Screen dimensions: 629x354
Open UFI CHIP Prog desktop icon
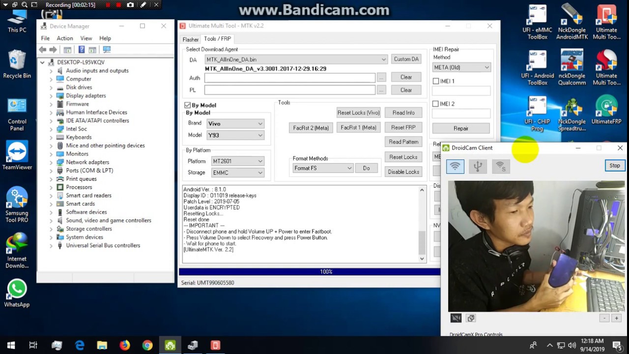[x=537, y=114]
